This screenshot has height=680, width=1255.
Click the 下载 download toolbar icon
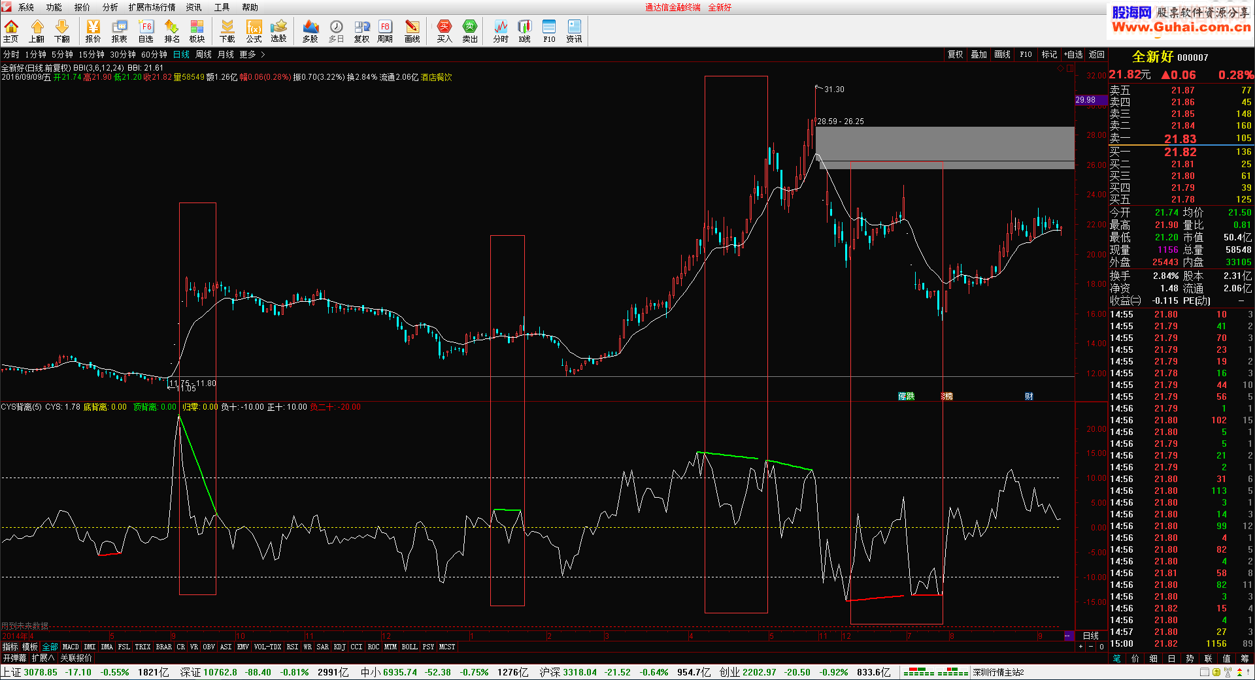(x=227, y=31)
